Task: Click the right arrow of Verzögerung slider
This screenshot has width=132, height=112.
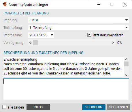Action: [x=113, y=42]
